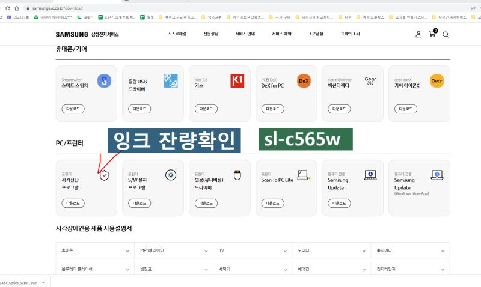Open the 스스로해결 menu
The width and height of the screenshot is (481, 287).
(x=177, y=34)
